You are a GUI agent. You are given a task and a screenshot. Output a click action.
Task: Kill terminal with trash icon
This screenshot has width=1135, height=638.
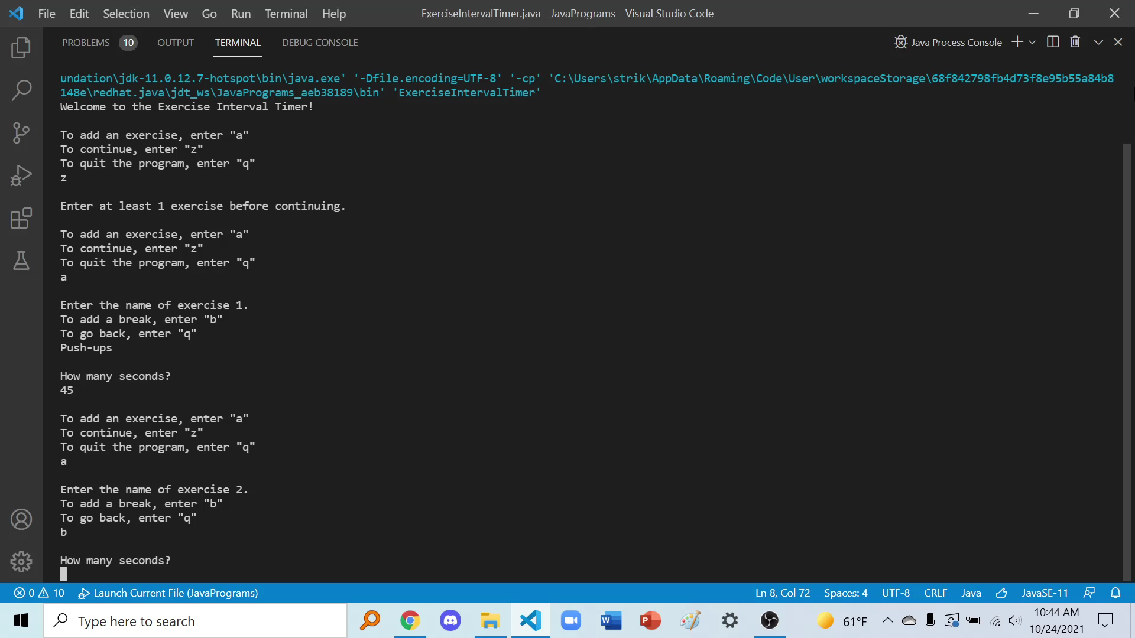click(x=1075, y=42)
